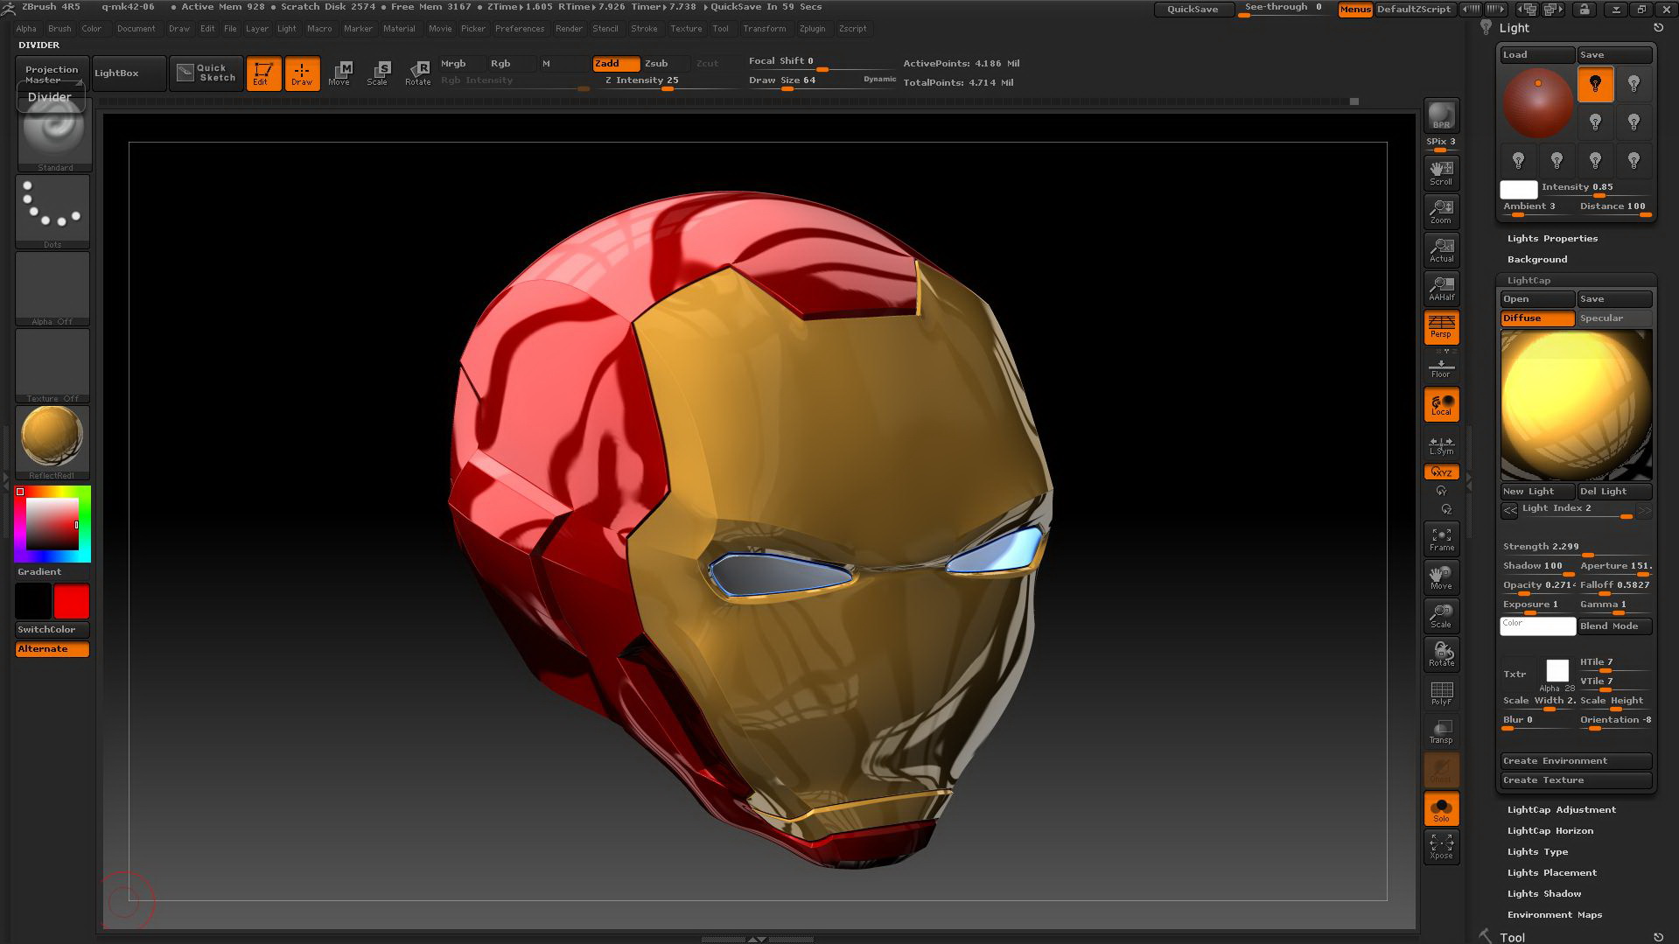Activate the AAHalf view icon
The height and width of the screenshot is (944, 1679).
(x=1441, y=288)
